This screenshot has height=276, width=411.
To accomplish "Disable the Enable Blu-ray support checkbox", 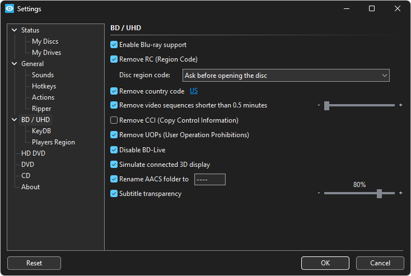I will pos(114,45).
